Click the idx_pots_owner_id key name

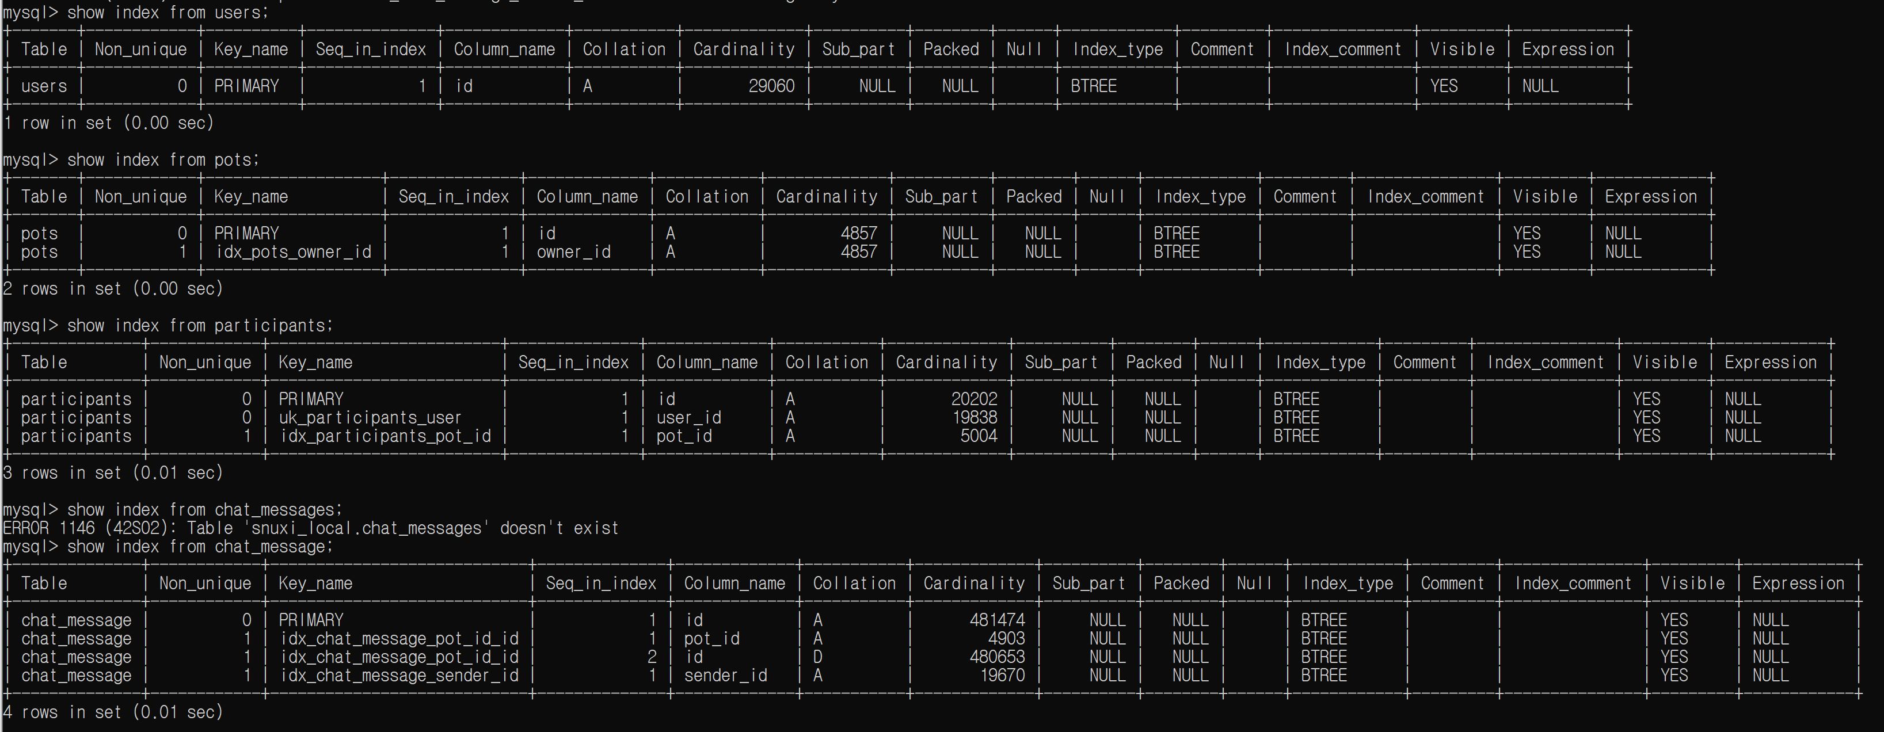(294, 252)
